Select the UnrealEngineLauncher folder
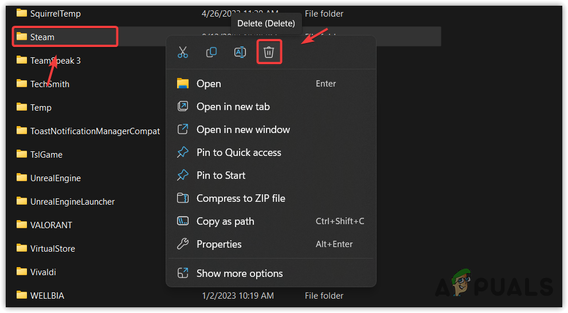This screenshot has width=568, height=313. [x=72, y=201]
